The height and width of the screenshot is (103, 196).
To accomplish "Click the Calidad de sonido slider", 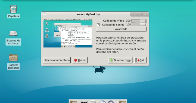I will tap(139, 25).
